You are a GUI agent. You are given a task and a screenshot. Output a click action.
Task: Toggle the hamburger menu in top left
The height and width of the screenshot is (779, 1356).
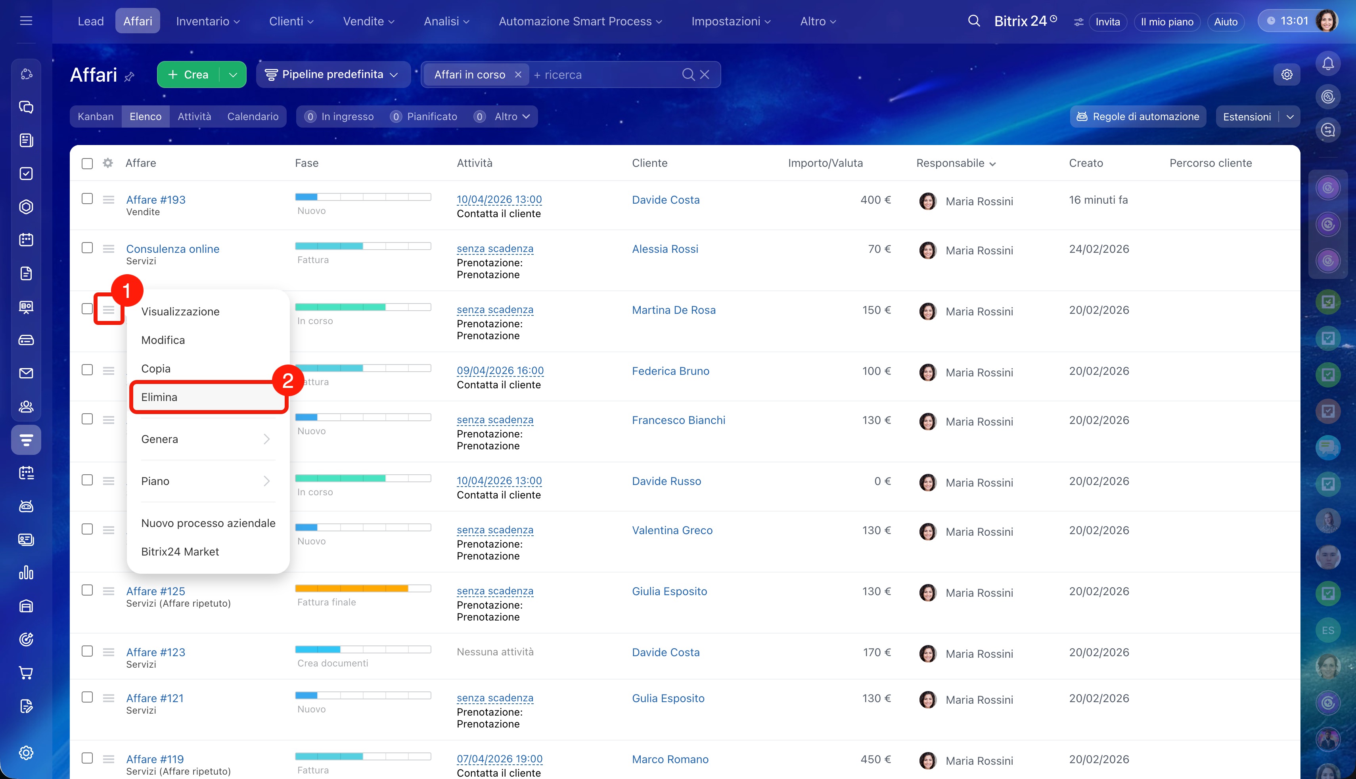point(26,21)
